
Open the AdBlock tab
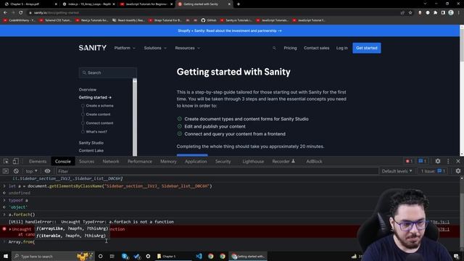pos(314,161)
